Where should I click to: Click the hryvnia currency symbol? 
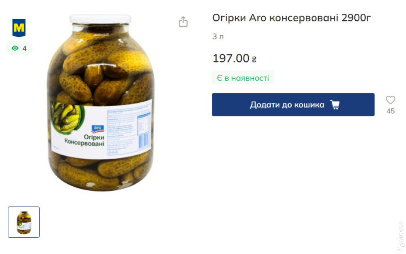point(254,60)
